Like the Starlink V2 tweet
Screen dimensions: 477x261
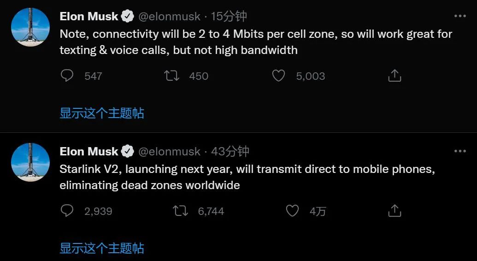[292, 211]
